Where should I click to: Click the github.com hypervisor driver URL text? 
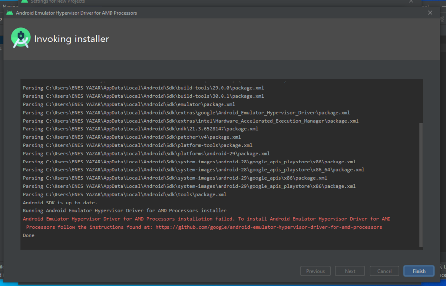(x=269, y=227)
